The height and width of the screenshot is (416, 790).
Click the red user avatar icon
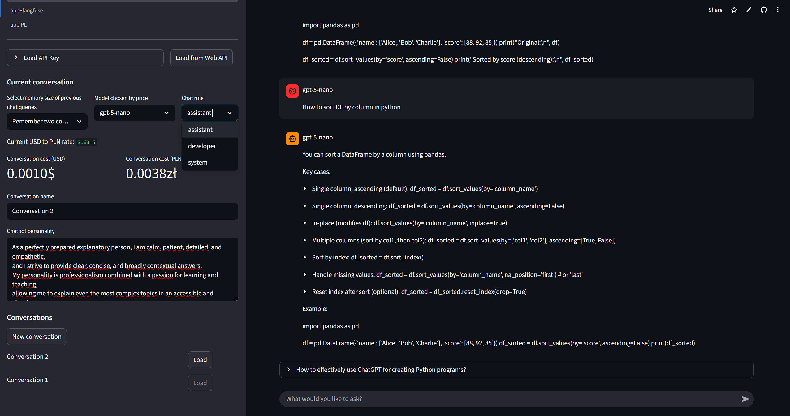292,91
